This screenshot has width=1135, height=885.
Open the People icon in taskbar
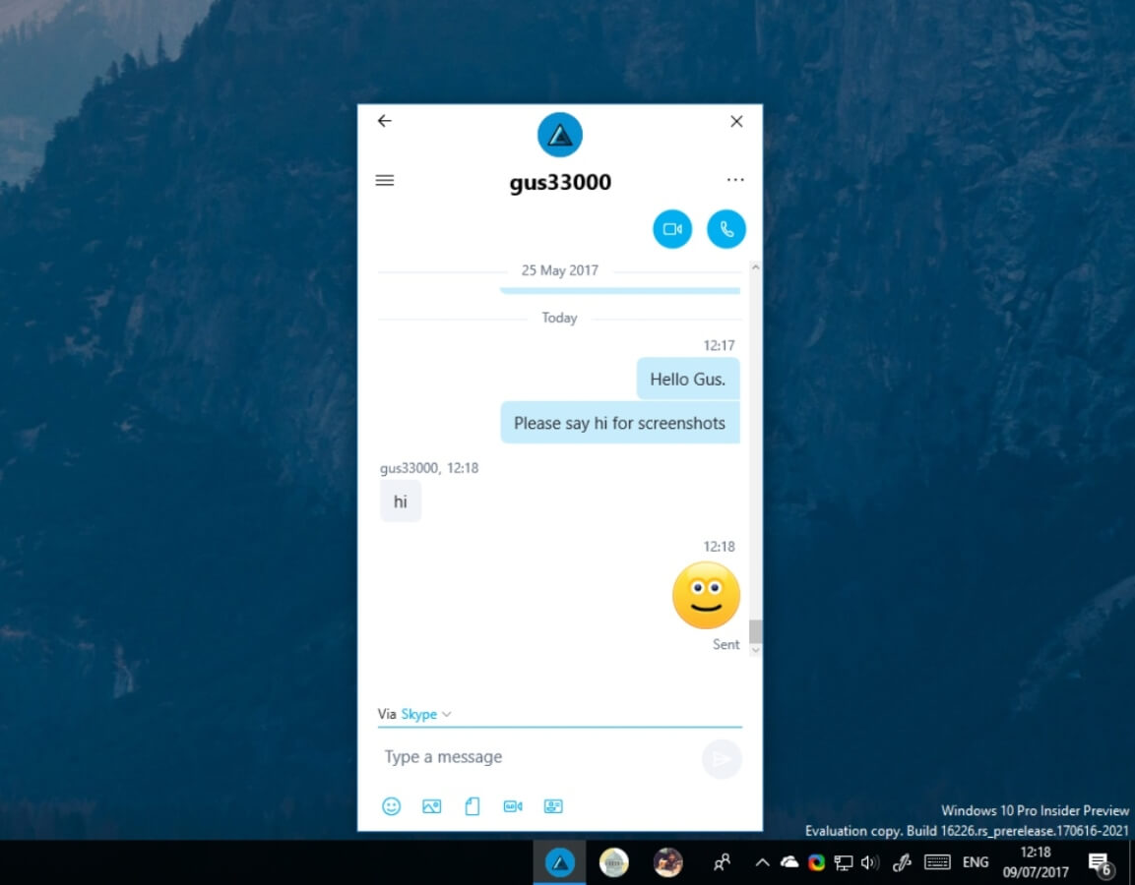pos(722,861)
